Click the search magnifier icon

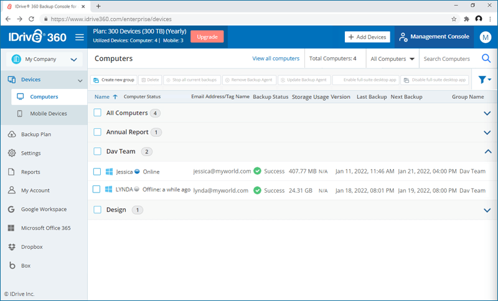tap(486, 59)
